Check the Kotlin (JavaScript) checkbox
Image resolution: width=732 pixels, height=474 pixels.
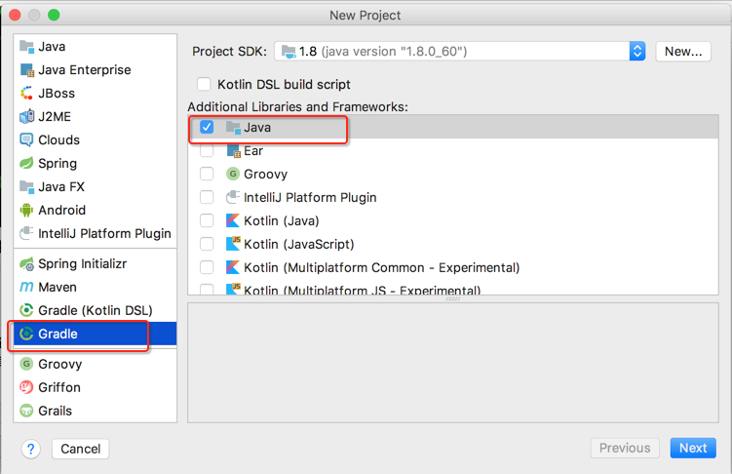(x=207, y=244)
